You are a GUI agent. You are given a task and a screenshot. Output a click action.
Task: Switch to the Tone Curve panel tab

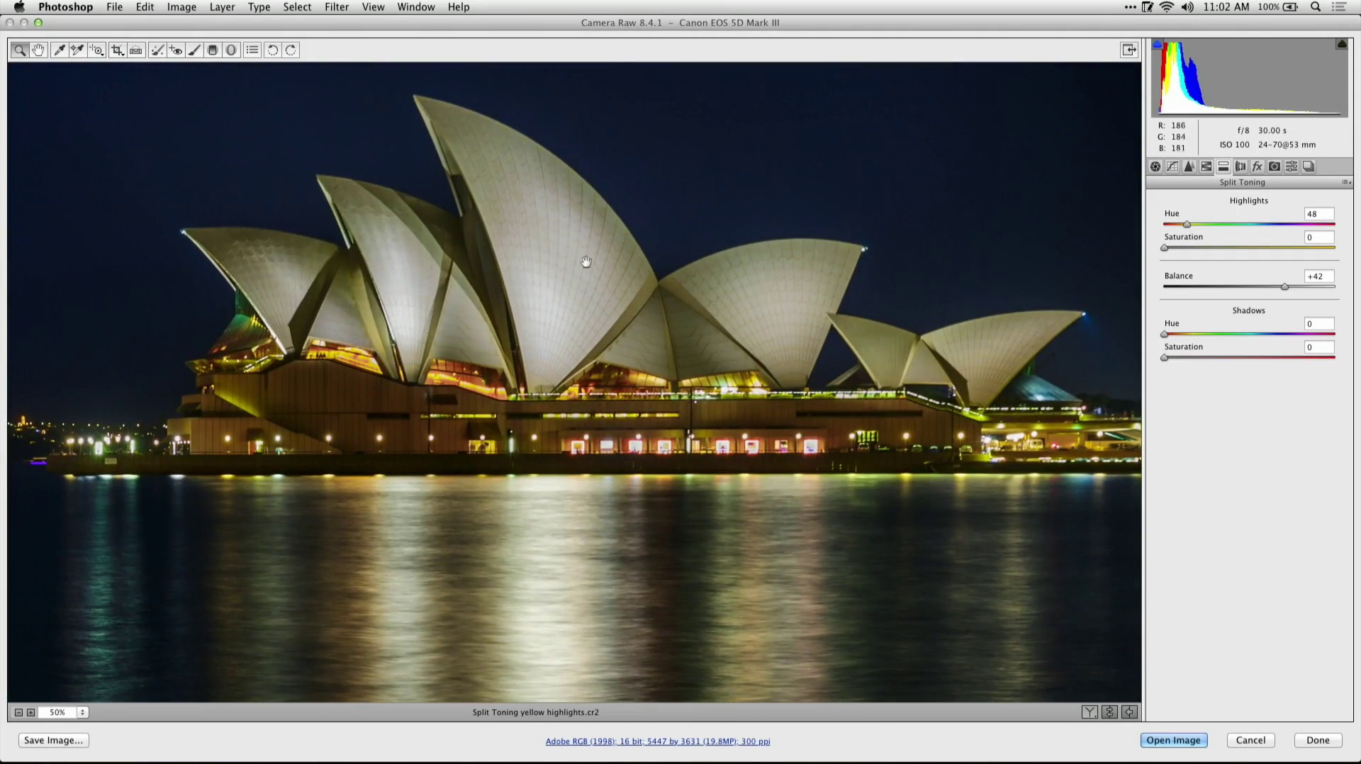coord(1172,167)
